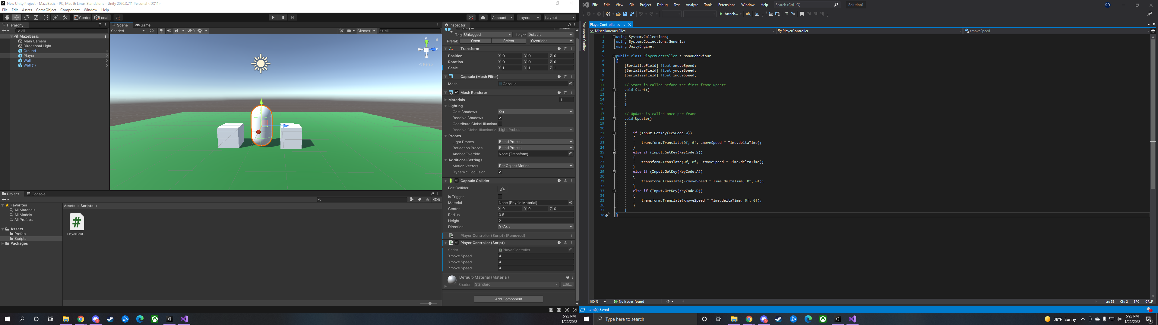This screenshot has height=325, width=1158.
Task: Toggle grid snapping icon in Unity toolbar
Action: click(x=118, y=17)
